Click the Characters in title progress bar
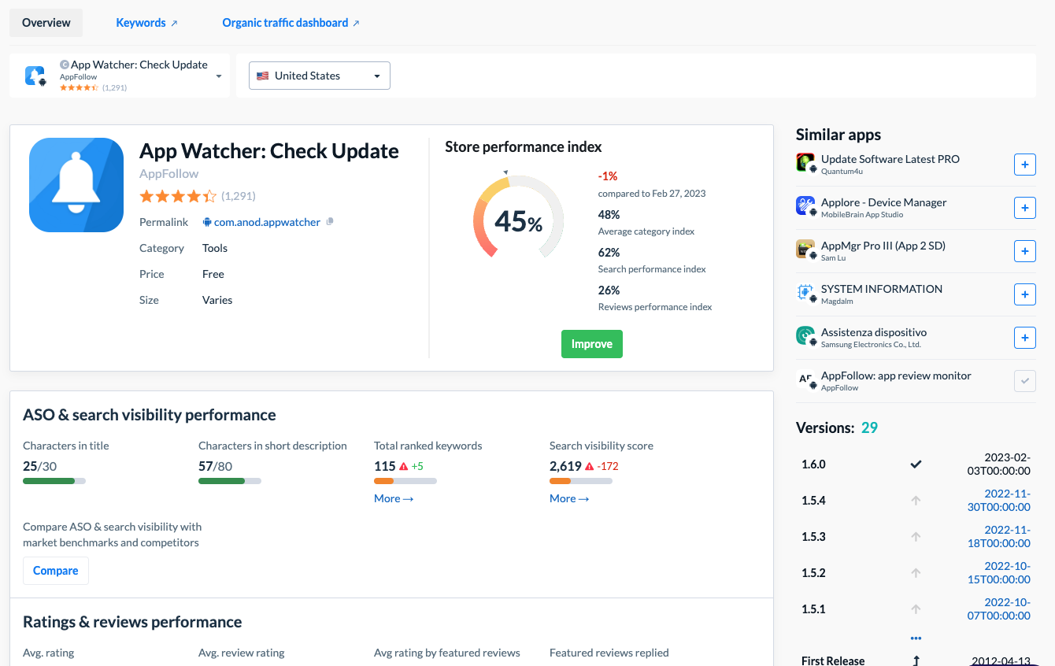 click(54, 481)
